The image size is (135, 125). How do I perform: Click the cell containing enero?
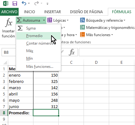click(21, 75)
